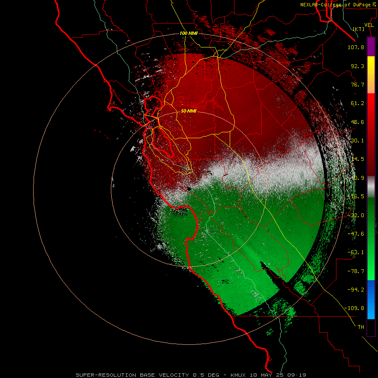Select the 30.1 legend value
The image size is (378, 378).
tap(357, 141)
